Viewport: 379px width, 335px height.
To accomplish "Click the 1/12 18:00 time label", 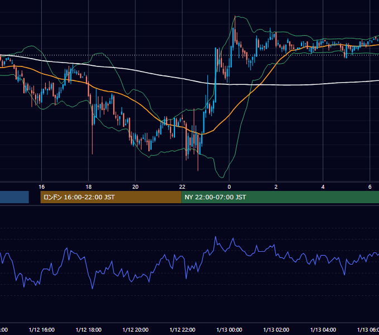I will point(89,329).
